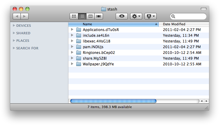Switch to list view
This screenshot has height=125, width=219.
82,16
